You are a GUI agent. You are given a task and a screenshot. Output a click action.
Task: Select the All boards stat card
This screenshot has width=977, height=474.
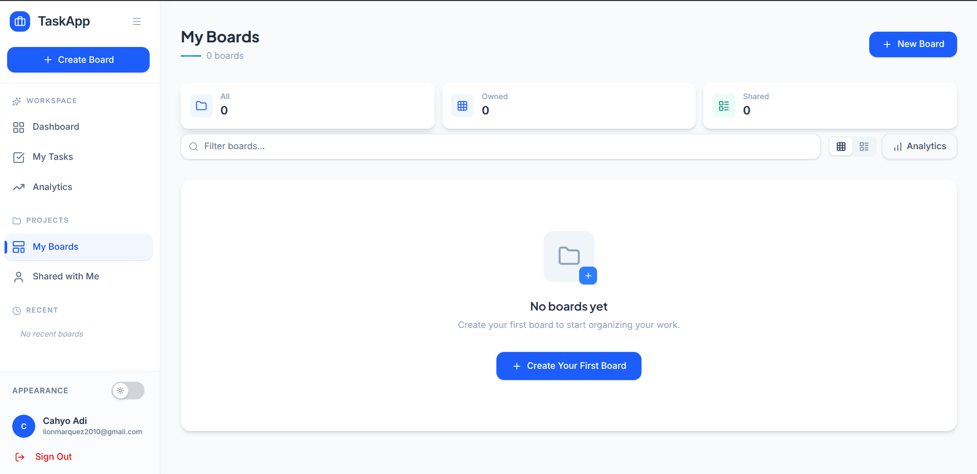[x=307, y=106]
